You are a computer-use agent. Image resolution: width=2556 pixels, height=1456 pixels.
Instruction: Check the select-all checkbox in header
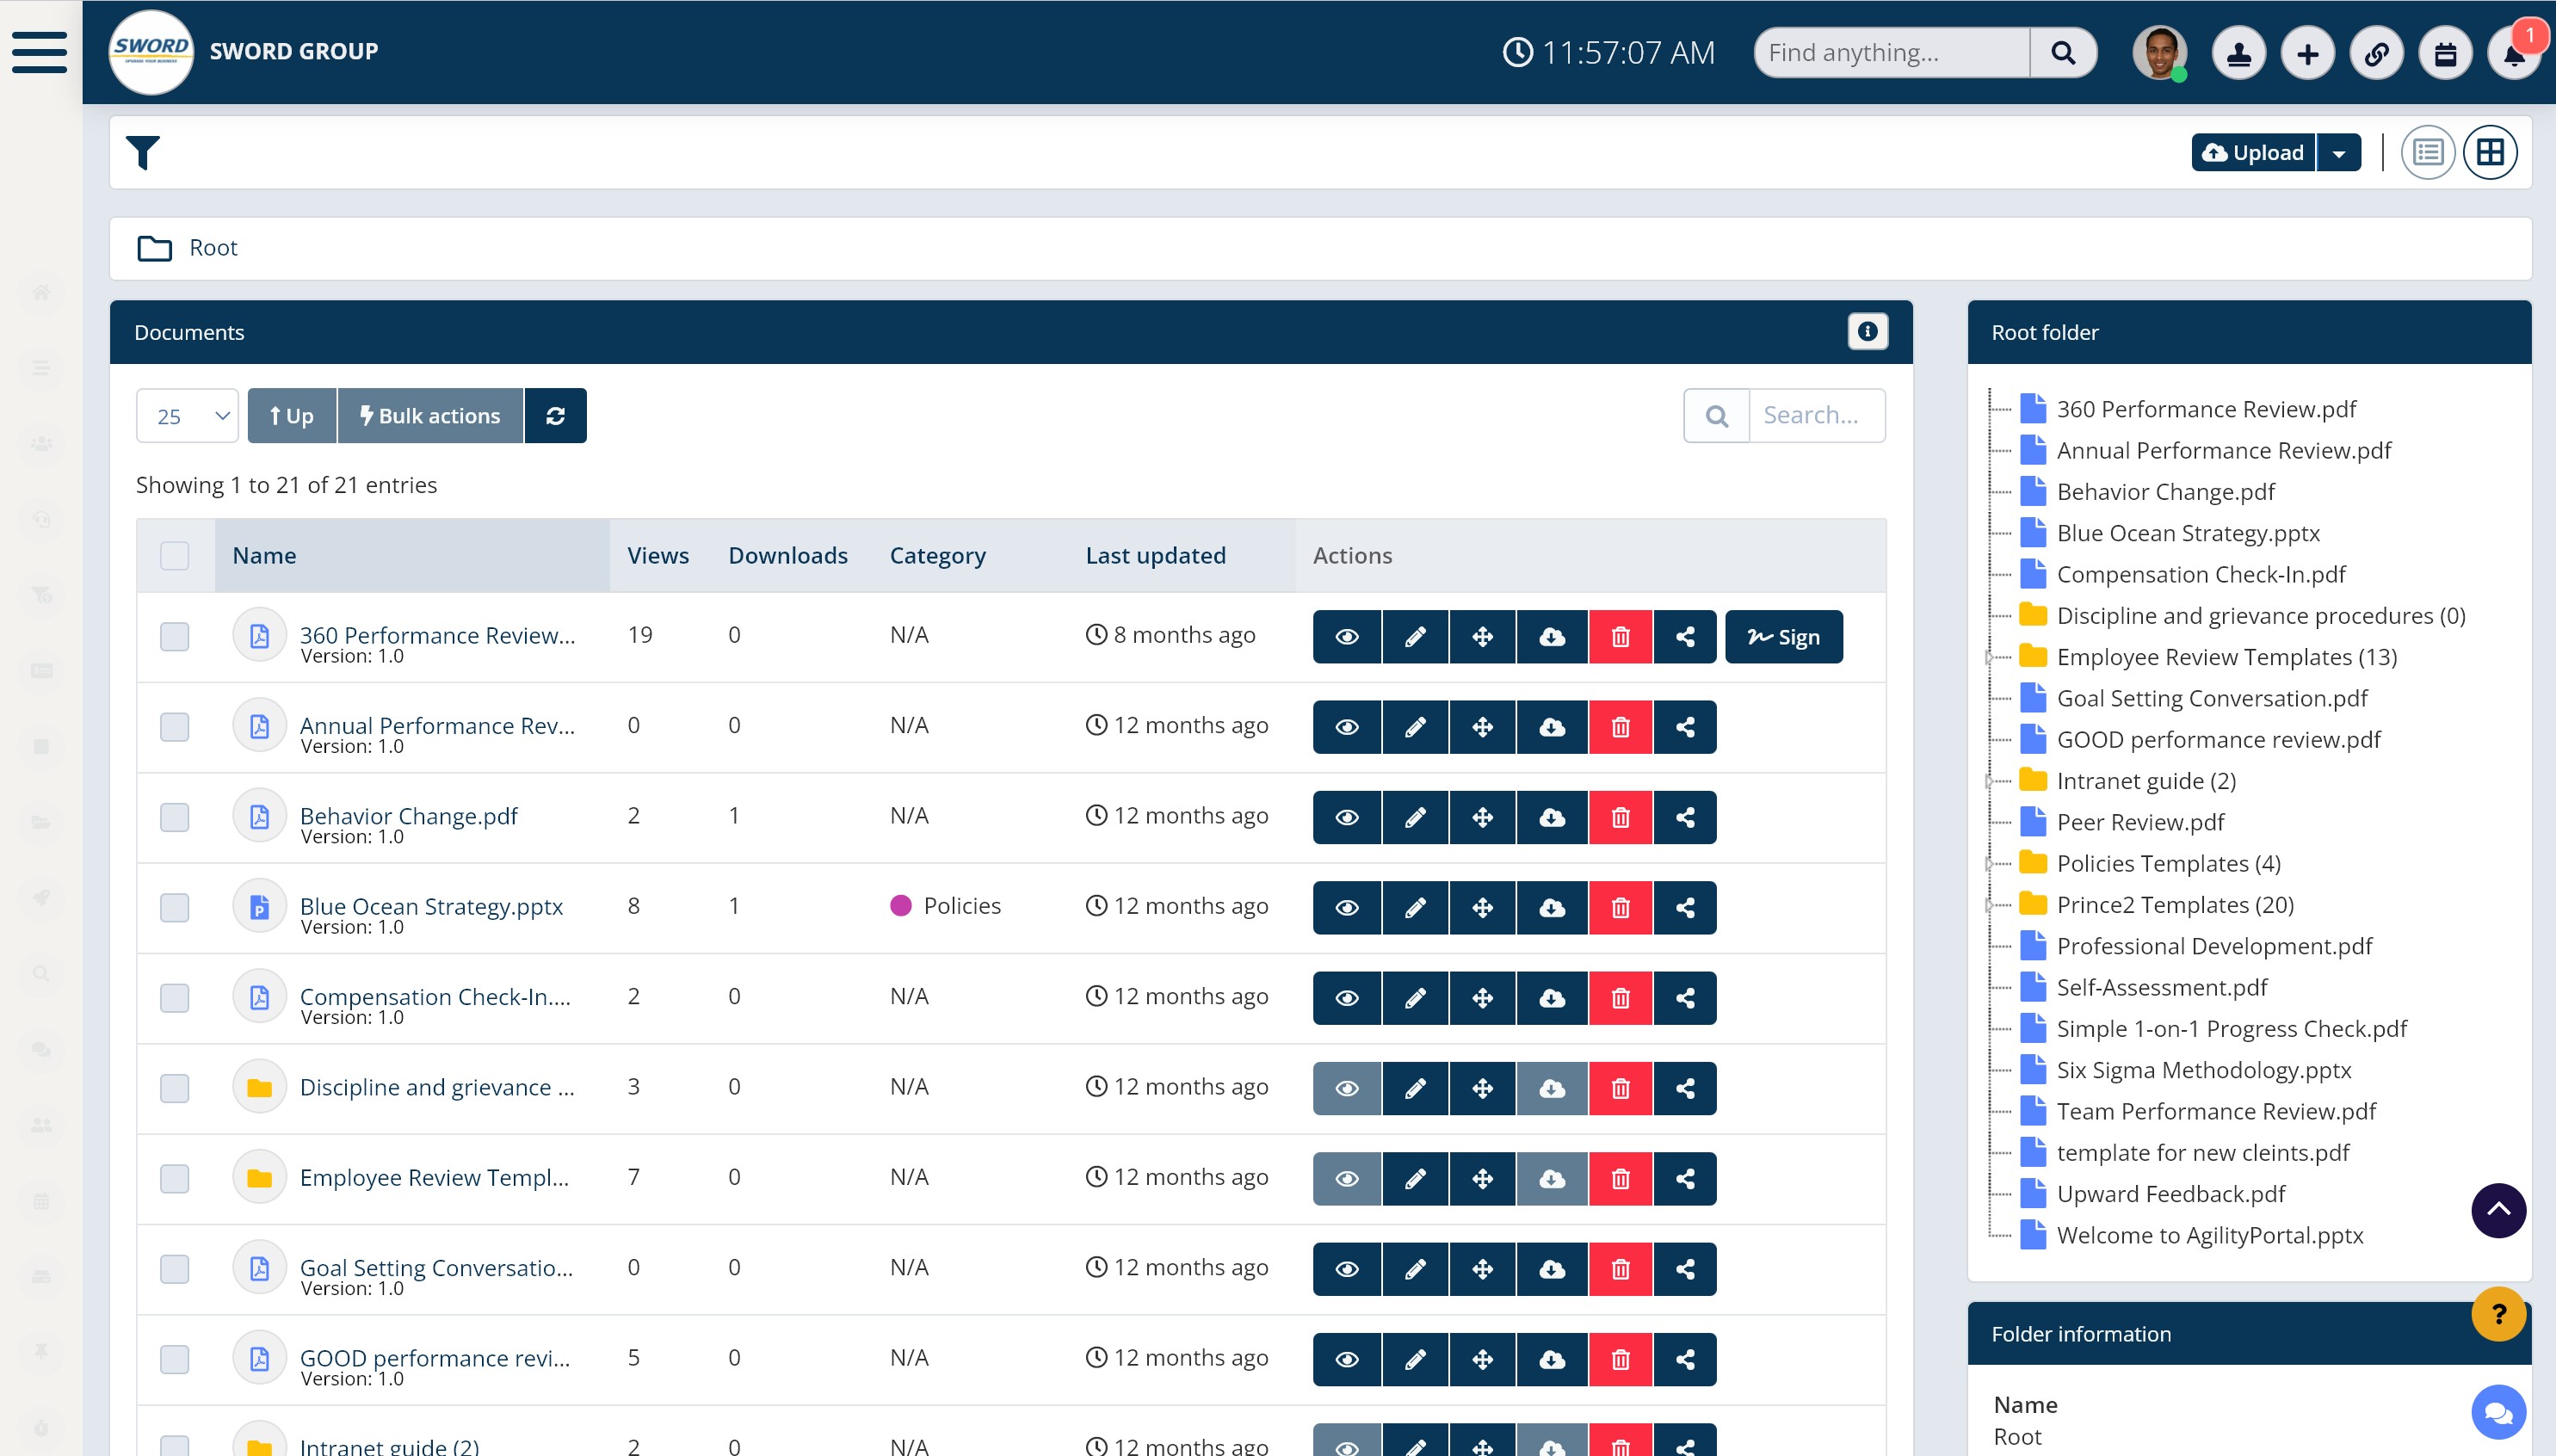175,556
